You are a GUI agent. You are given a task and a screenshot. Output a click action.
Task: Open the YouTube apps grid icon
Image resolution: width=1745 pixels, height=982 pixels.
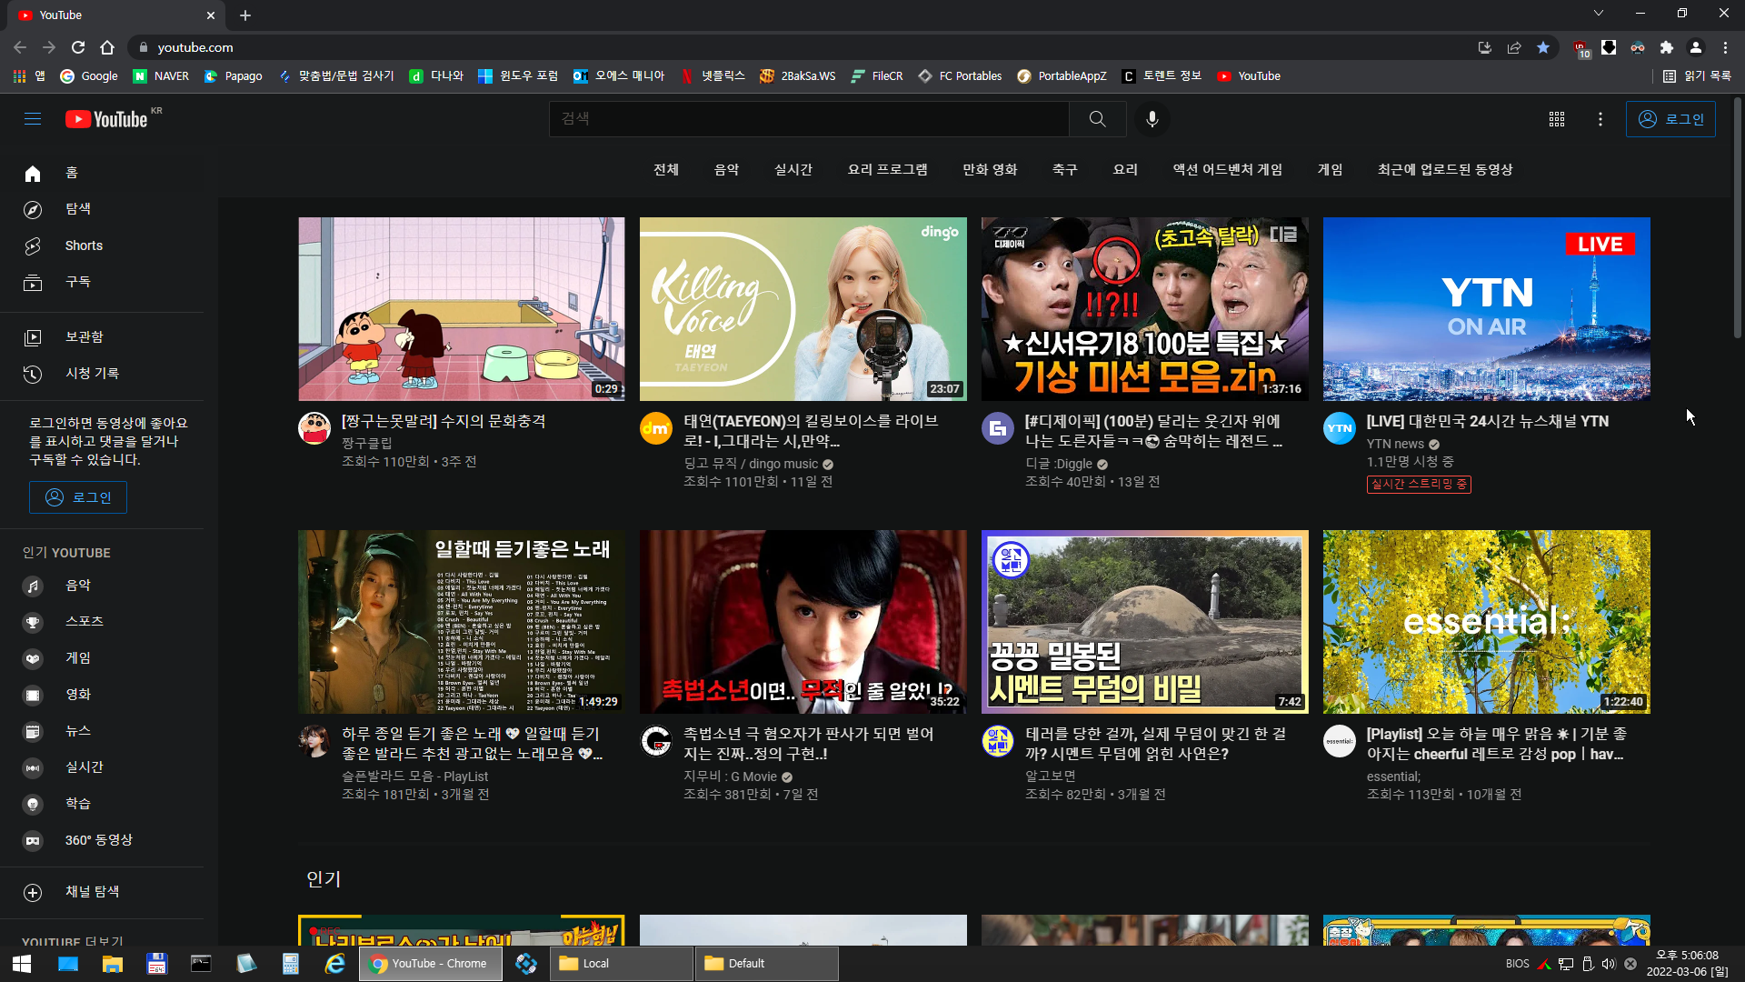(1557, 119)
